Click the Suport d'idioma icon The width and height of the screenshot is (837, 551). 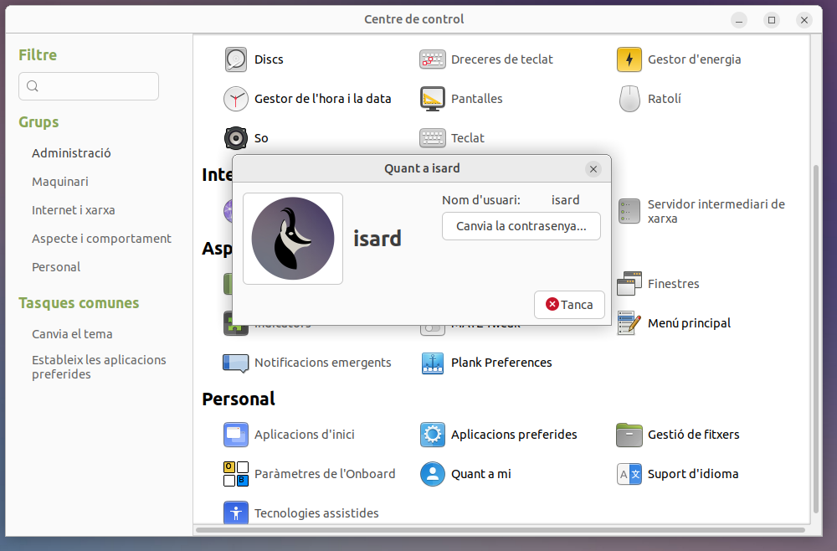(629, 474)
